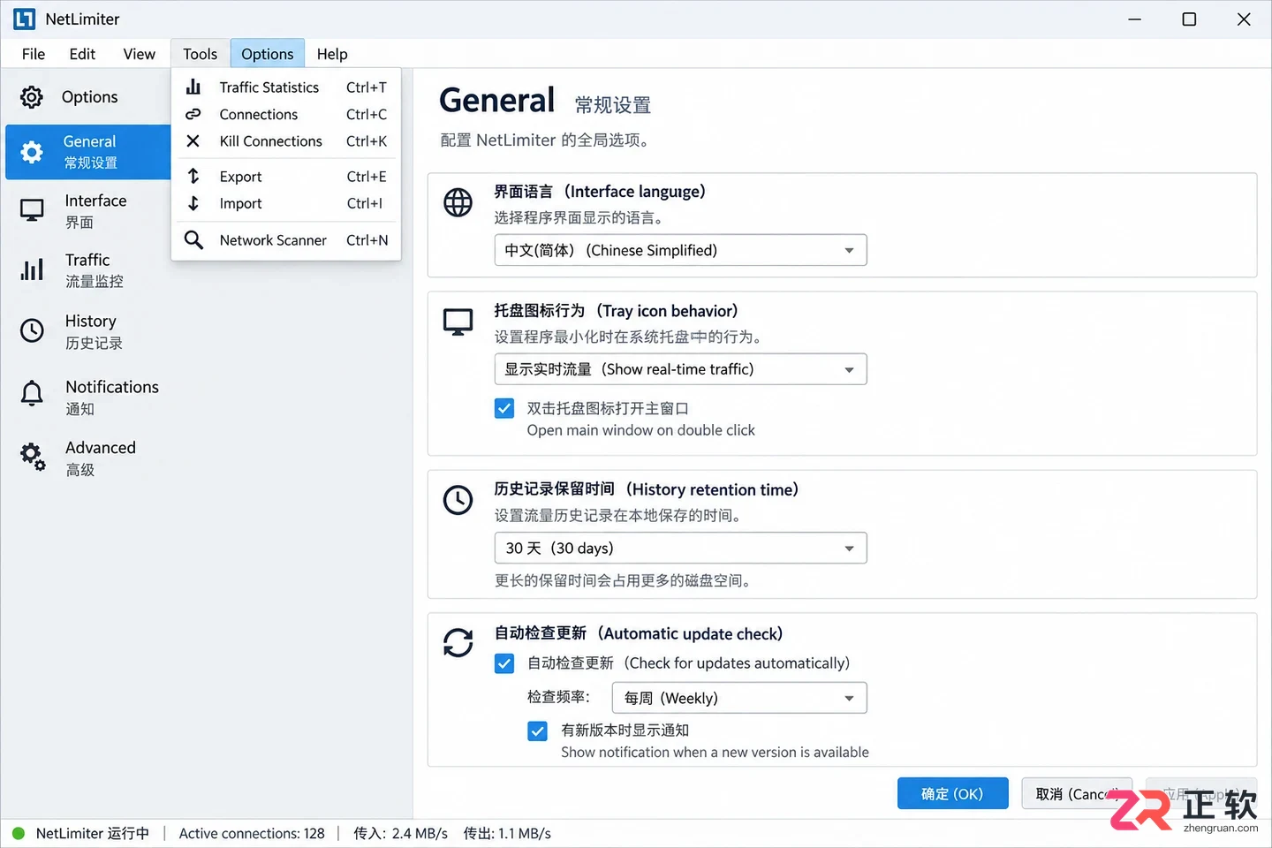Click Active connections: 128 in status bar

pos(252,833)
